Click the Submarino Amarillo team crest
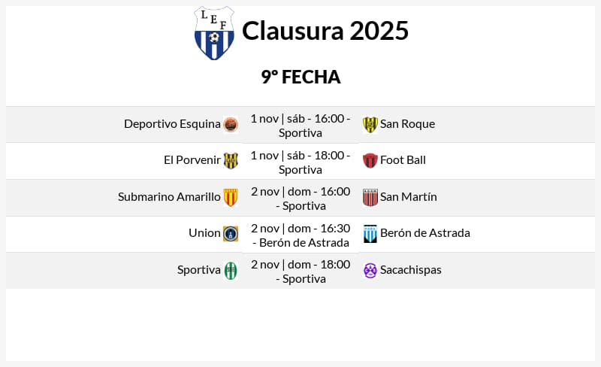601x367 pixels. [231, 197]
